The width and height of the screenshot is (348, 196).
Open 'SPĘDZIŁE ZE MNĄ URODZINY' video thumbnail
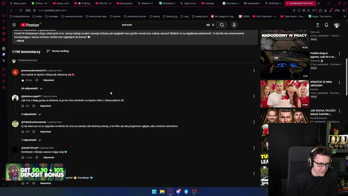(285, 94)
